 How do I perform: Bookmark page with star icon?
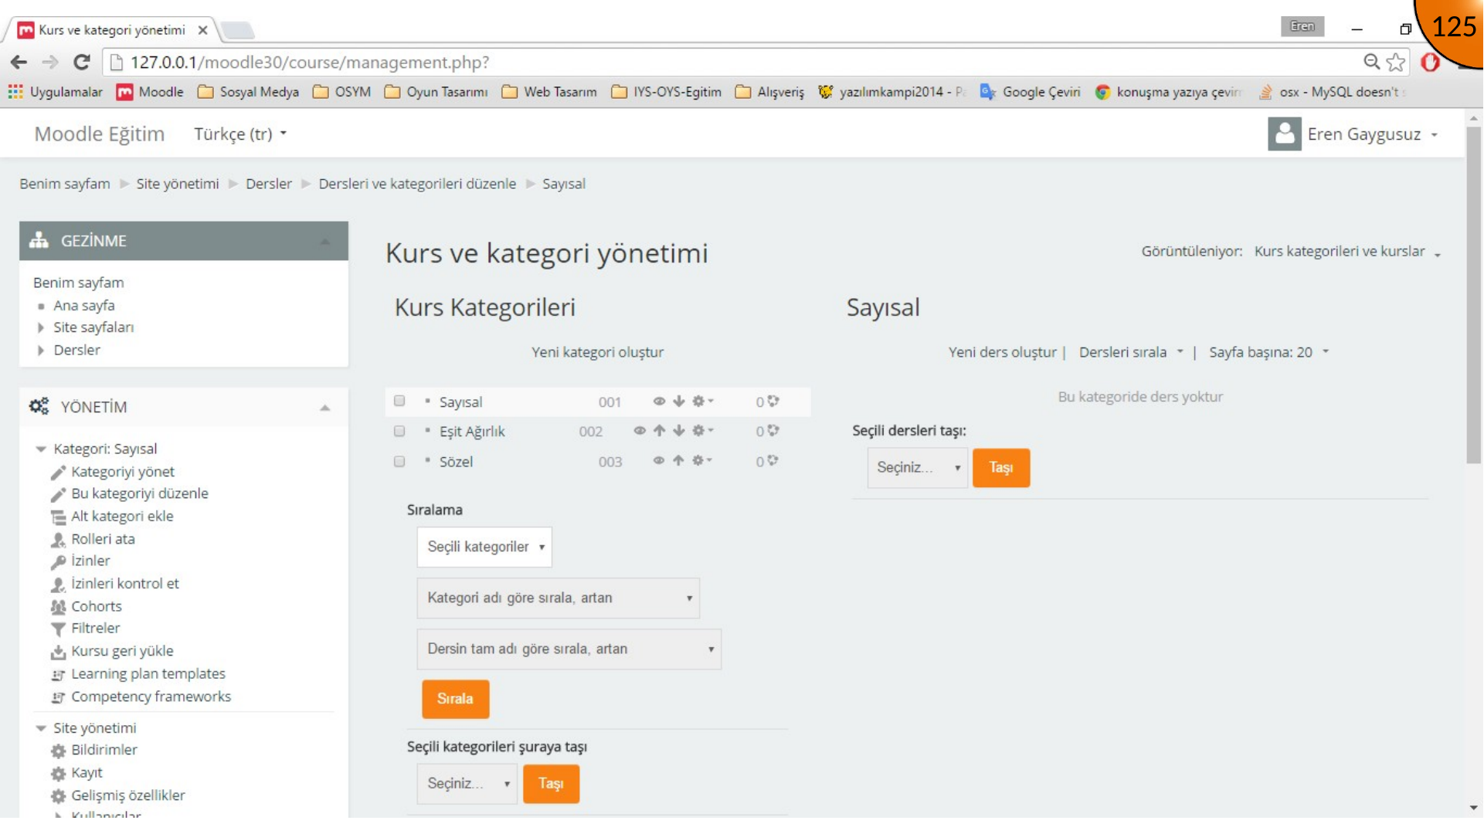pos(1396,62)
